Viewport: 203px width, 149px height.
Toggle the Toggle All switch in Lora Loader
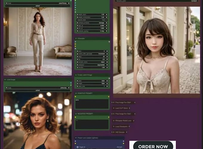78,147
